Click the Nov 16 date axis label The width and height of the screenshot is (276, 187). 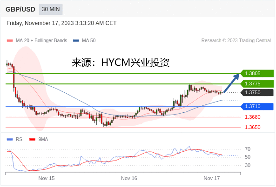coord(129,178)
